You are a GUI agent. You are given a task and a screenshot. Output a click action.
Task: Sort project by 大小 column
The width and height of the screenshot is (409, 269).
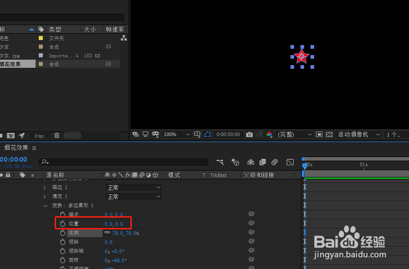tap(90, 29)
